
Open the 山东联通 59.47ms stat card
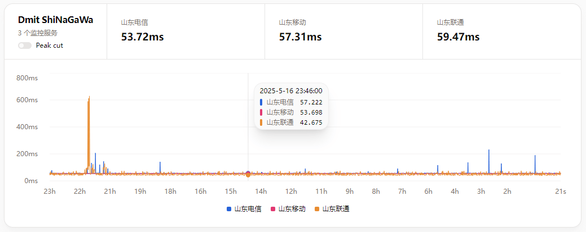coord(501,31)
